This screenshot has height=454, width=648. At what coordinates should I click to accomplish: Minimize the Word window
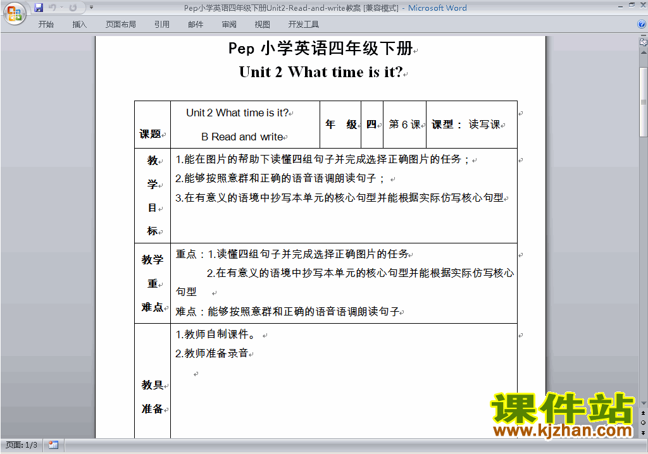(x=620, y=6)
